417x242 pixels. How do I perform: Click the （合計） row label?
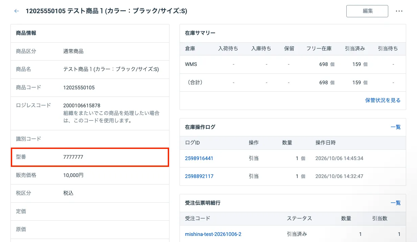195,82
